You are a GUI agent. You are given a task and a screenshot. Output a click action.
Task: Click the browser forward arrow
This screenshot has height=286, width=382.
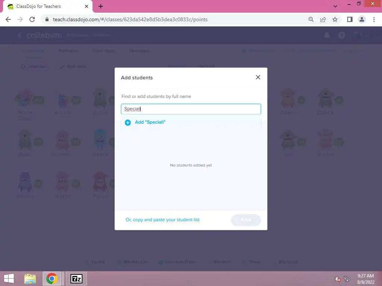pos(20,19)
